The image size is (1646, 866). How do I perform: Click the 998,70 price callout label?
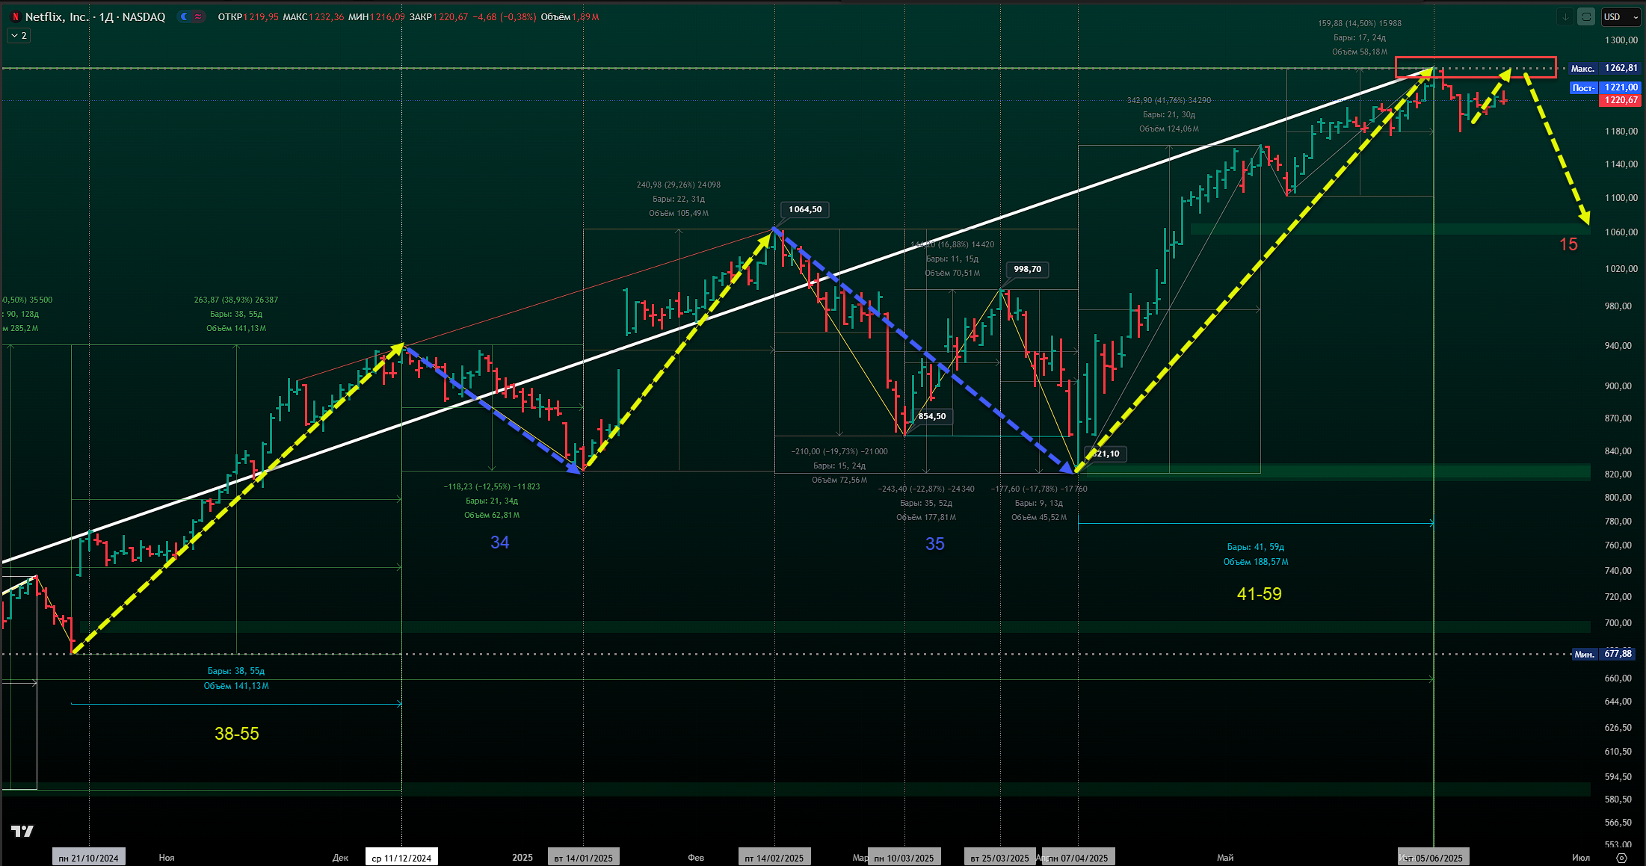pos(1027,269)
